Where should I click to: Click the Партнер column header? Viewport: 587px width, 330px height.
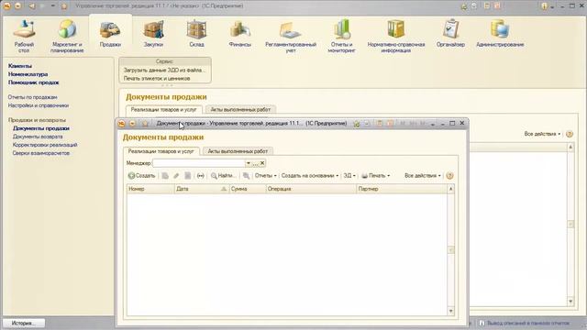[402, 189]
